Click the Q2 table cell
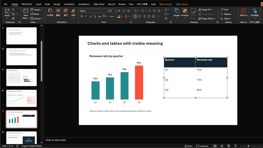 point(180,80)
